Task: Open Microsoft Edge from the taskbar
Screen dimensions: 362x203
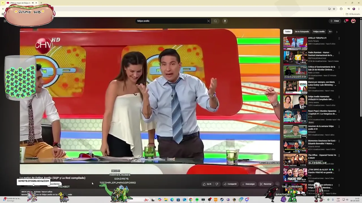Action: (172, 200)
